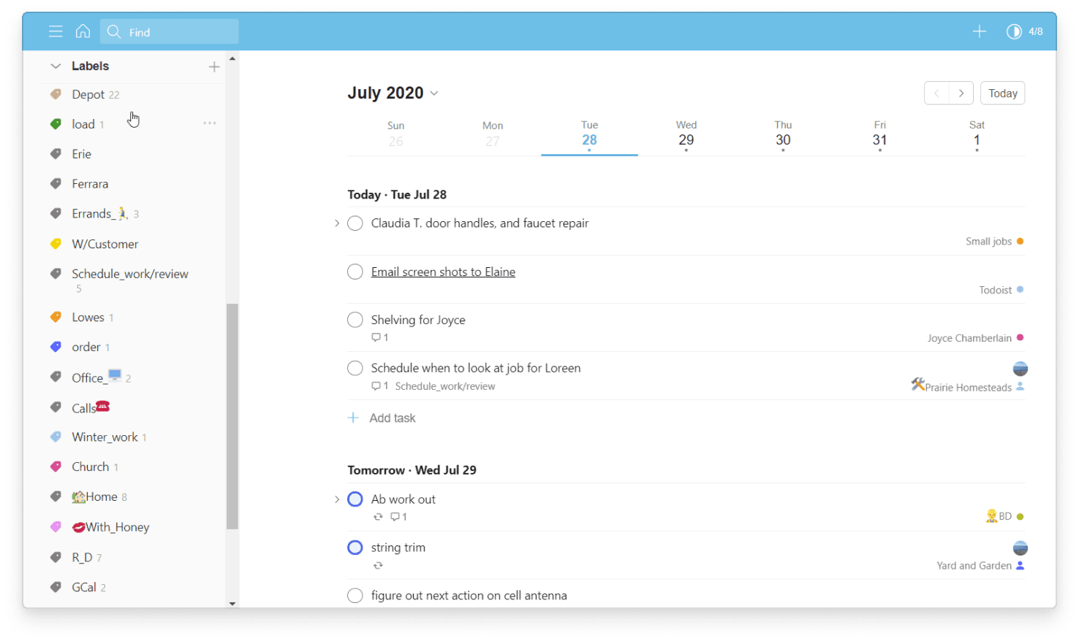Viewport: 1079px width, 641px height.
Task: Check off Schedule when to look at job for Loreen
Action: (x=355, y=368)
